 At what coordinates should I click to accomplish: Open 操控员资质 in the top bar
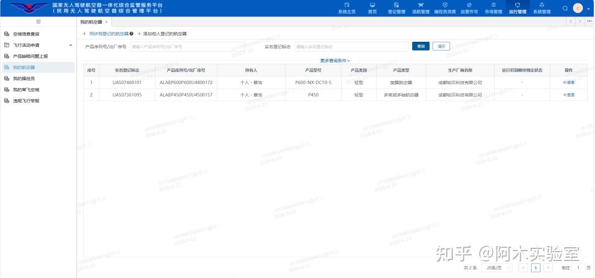click(x=445, y=8)
